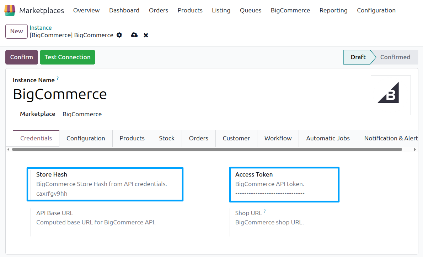Open the Shop URL help question mark

pyautogui.click(x=265, y=211)
